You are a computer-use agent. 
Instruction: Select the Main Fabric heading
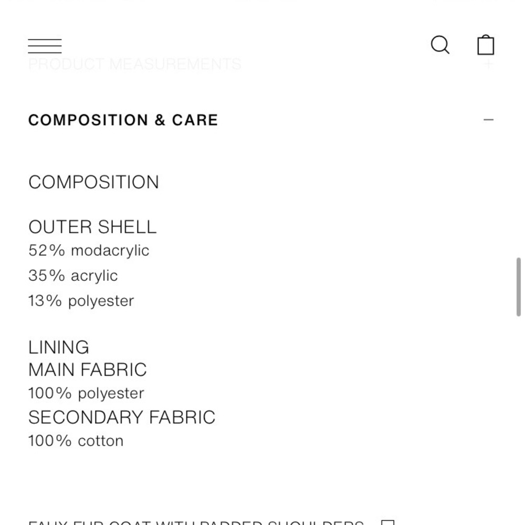click(88, 370)
